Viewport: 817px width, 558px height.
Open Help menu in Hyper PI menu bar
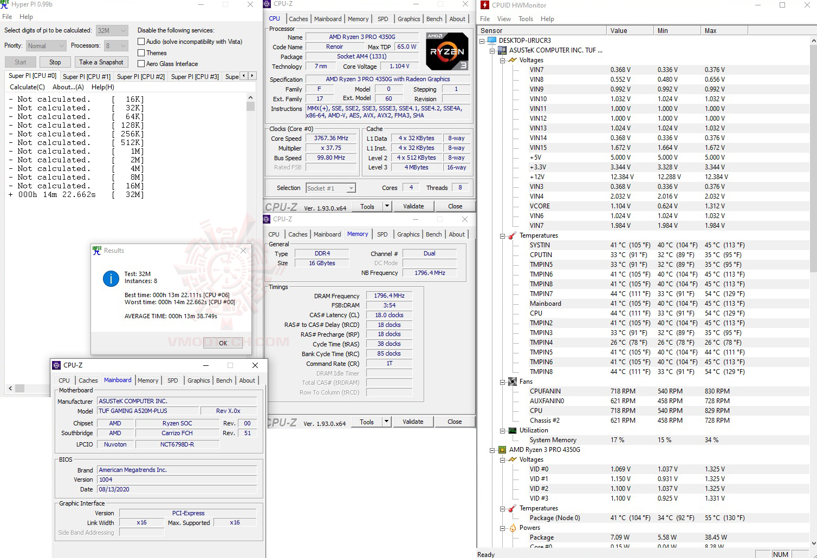pyautogui.click(x=26, y=17)
